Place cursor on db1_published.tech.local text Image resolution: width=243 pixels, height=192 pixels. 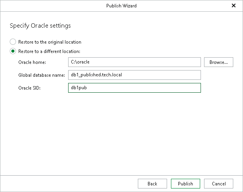[x=100, y=75]
